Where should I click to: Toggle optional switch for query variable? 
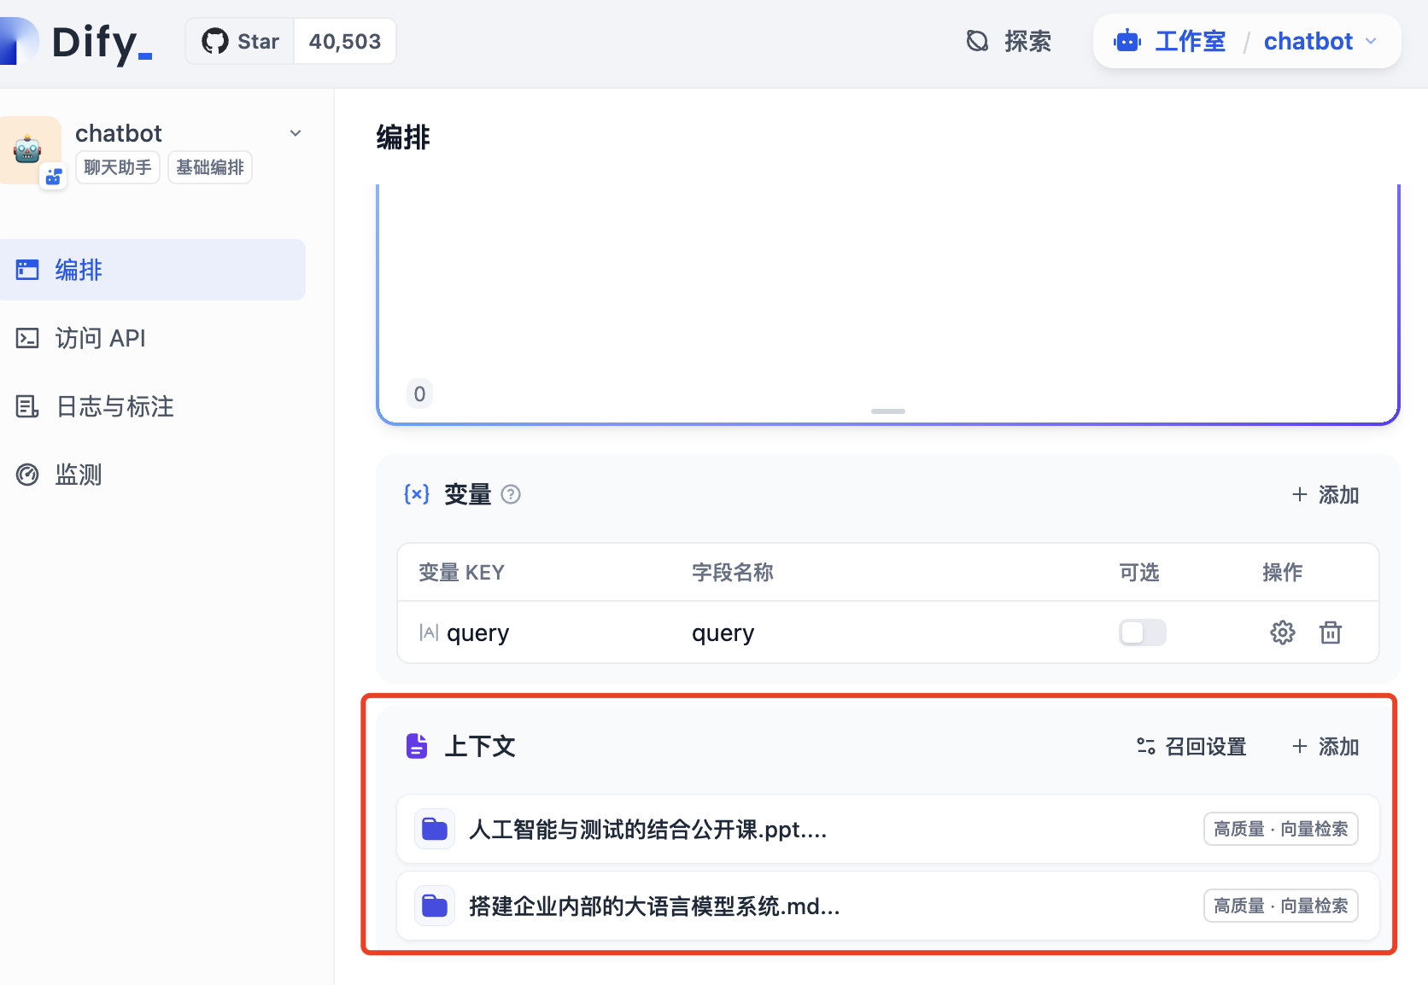[1142, 632]
